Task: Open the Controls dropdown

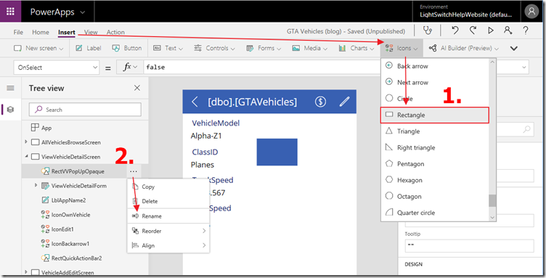Action: [x=214, y=49]
